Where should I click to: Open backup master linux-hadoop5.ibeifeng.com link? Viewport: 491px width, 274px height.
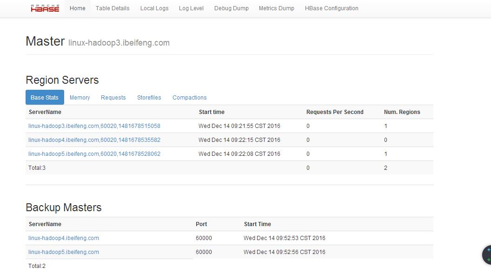64,252
